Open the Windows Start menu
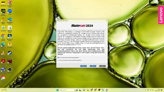 tap(57, 90)
